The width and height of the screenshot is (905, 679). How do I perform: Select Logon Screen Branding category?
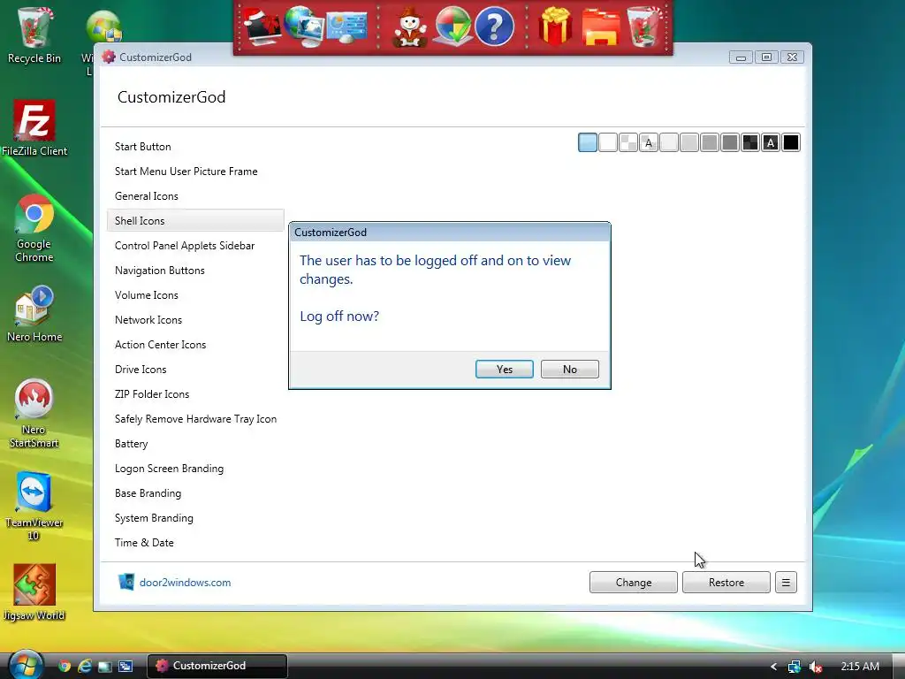[x=195, y=469]
